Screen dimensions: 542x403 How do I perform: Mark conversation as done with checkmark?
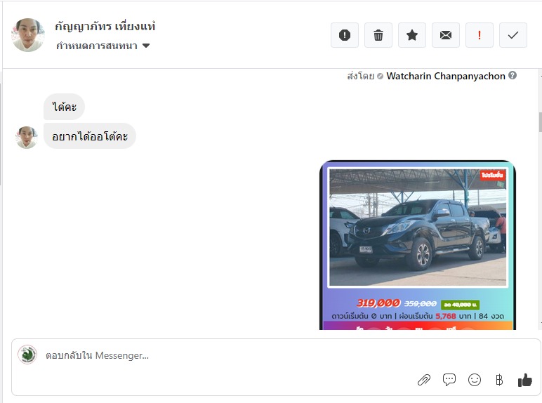click(x=513, y=35)
